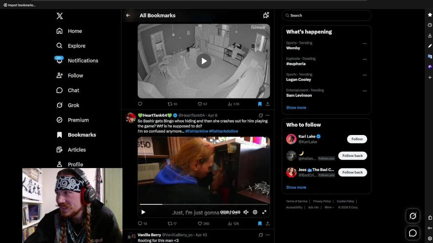This screenshot has height=243, width=433.
Task: Follow back Jess The Bad C...
Action: [x=352, y=172]
